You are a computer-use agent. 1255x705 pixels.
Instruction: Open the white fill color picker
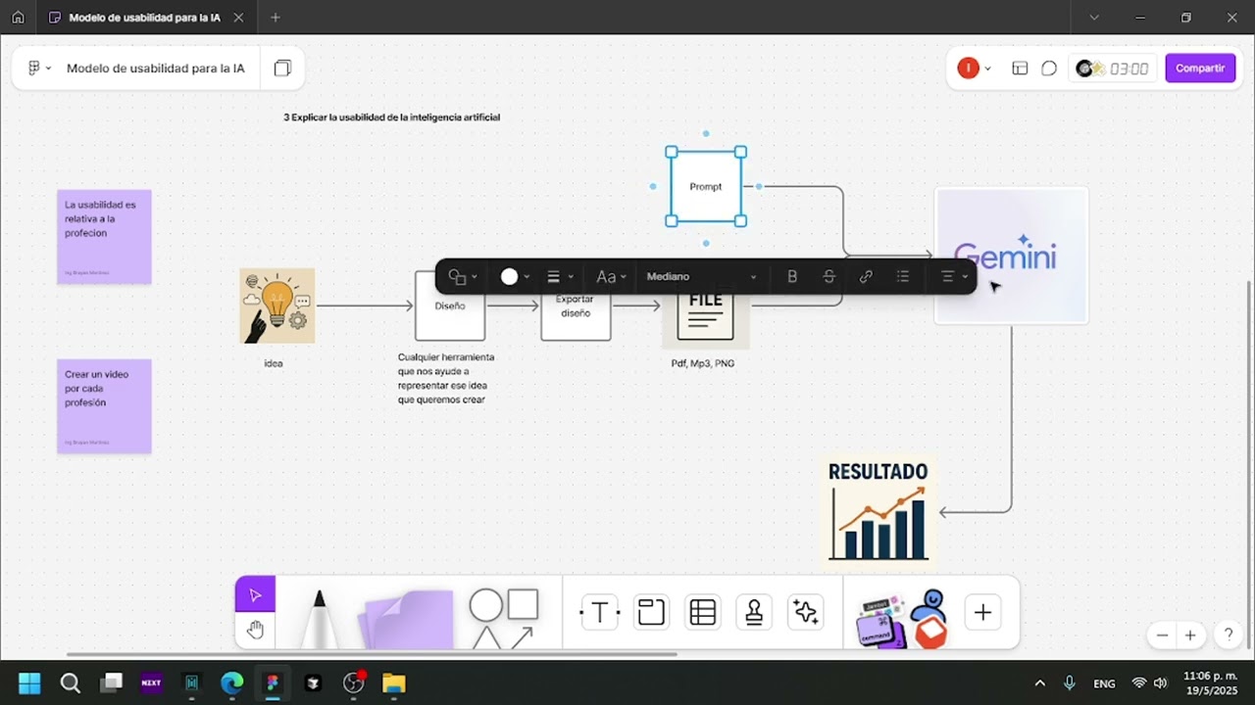tap(515, 277)
